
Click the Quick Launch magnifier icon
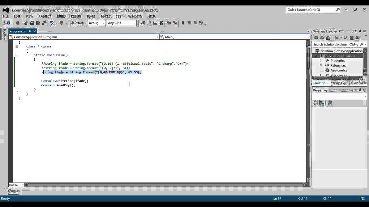coord(338,10)
